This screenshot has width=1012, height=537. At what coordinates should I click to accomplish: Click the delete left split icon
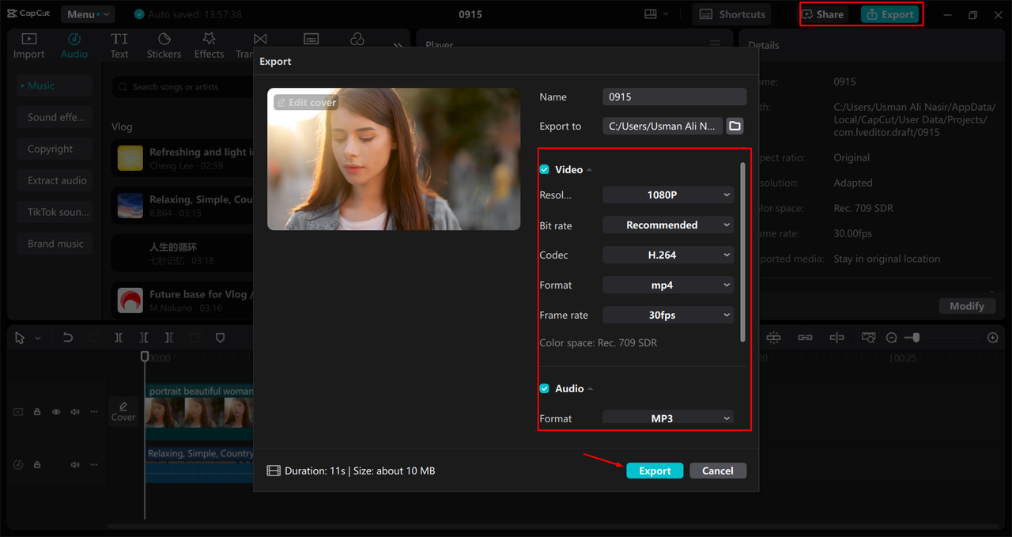point(143,338)
